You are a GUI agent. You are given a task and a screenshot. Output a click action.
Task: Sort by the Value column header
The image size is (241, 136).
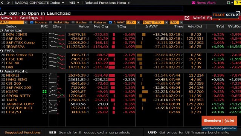click(84, 26)
